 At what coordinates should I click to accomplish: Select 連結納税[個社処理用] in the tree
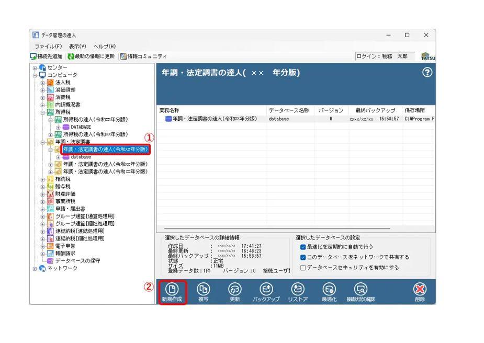tap(80, 238)
